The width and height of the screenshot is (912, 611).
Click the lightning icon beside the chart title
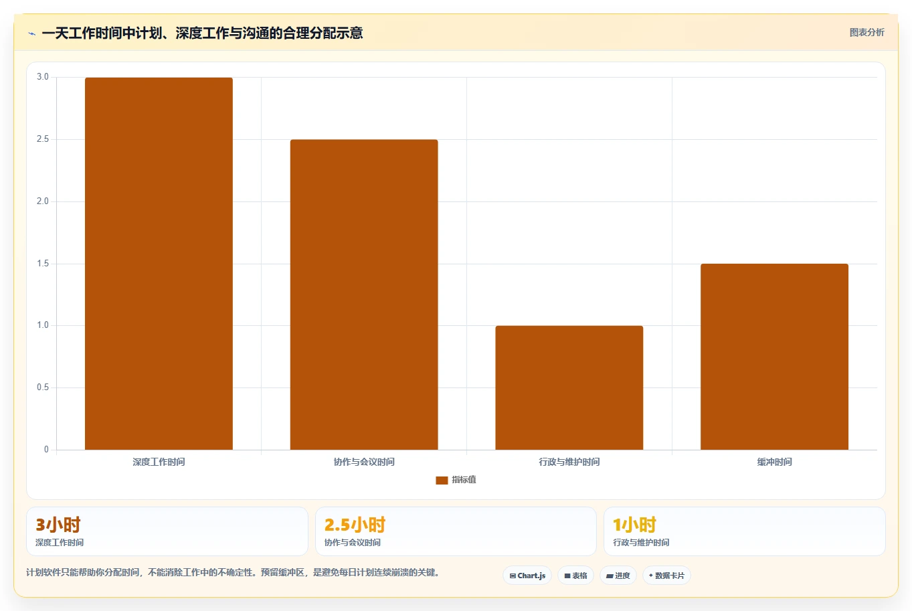click(31, 33)
